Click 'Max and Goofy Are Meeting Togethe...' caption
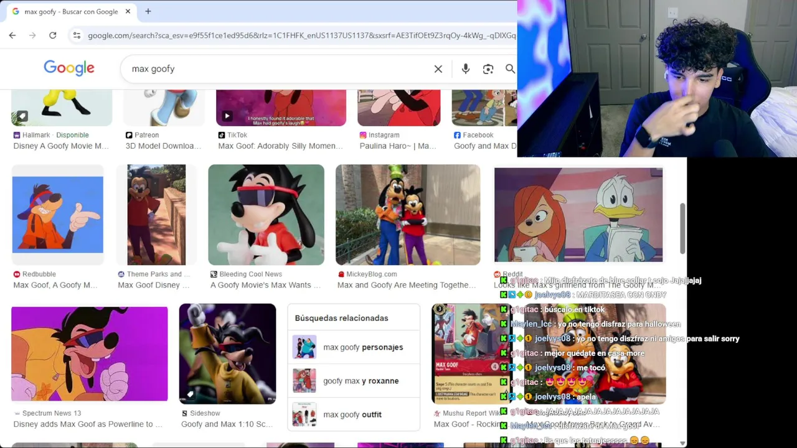This screenshot has width=797, height=448. pos(407,285)
